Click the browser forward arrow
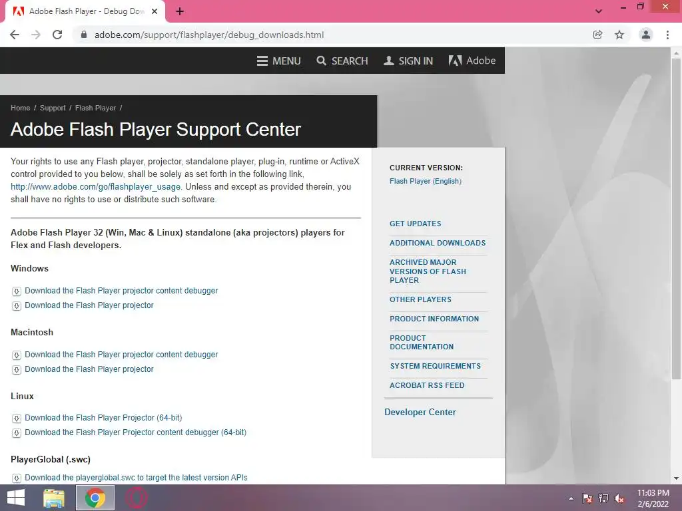 36,35
